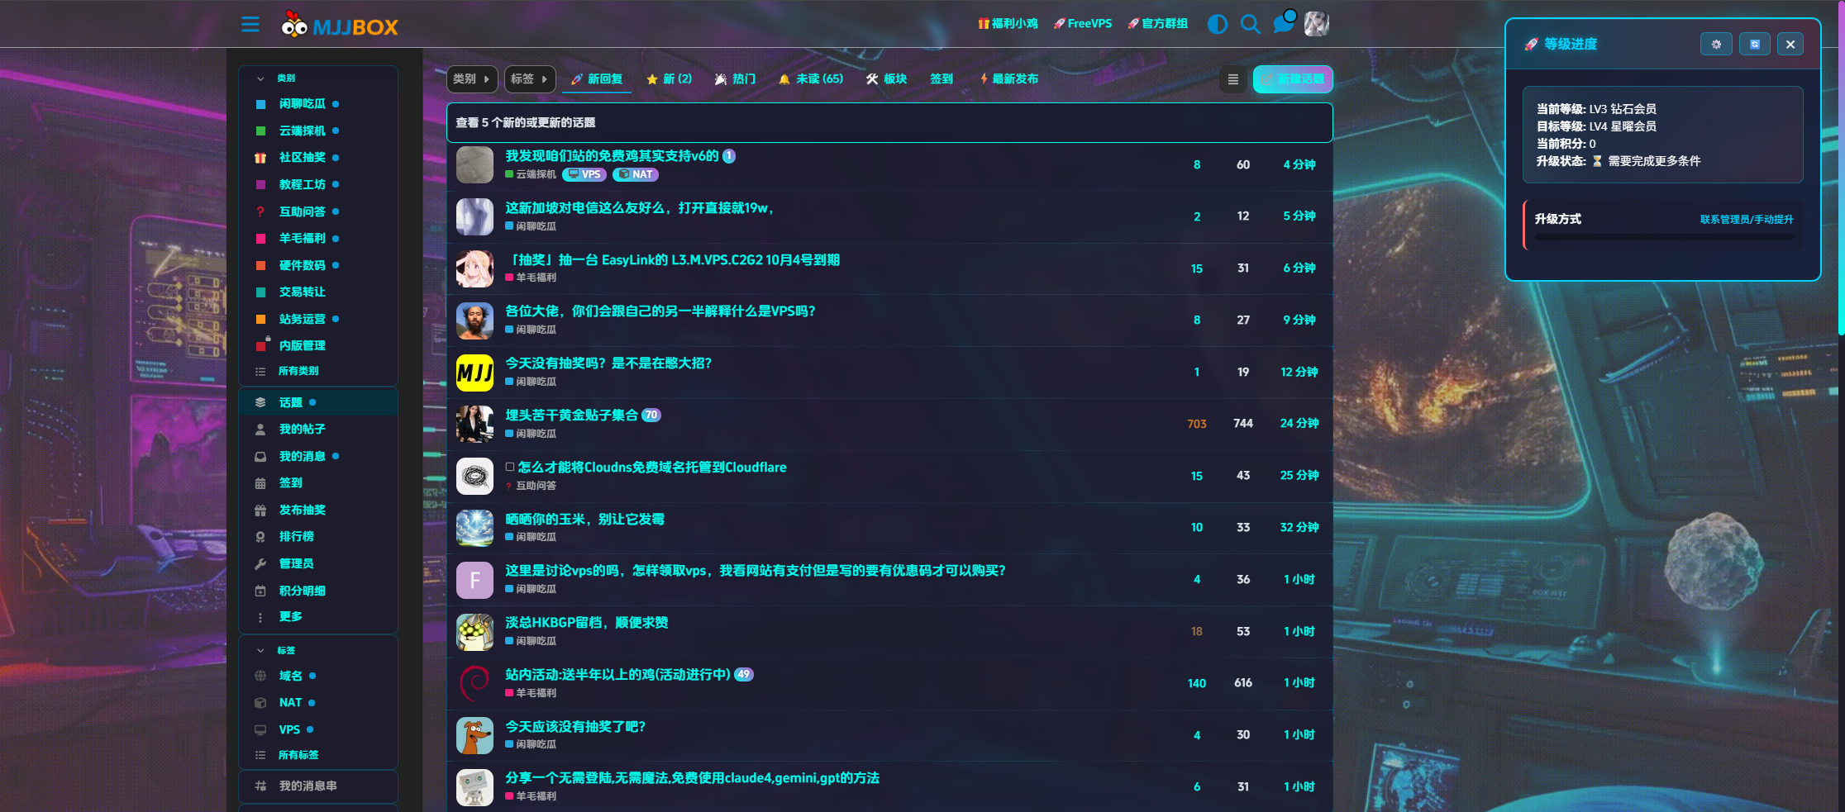Open level progress panel settings gear

tap(1716, 45)
